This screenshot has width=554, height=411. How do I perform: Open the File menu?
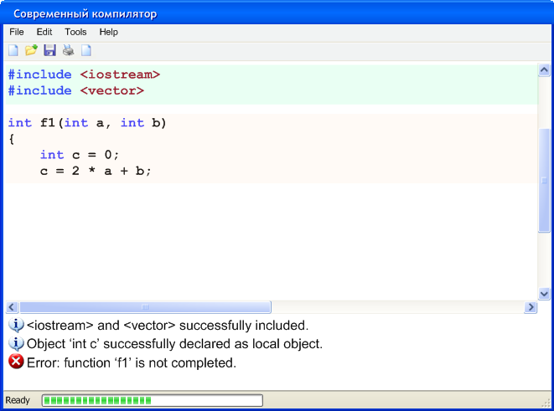tap(17, 32)
